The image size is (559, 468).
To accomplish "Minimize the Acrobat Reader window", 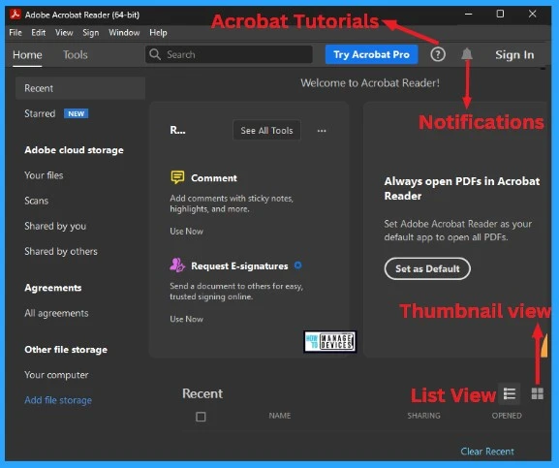I will click(x=469, y=15).
